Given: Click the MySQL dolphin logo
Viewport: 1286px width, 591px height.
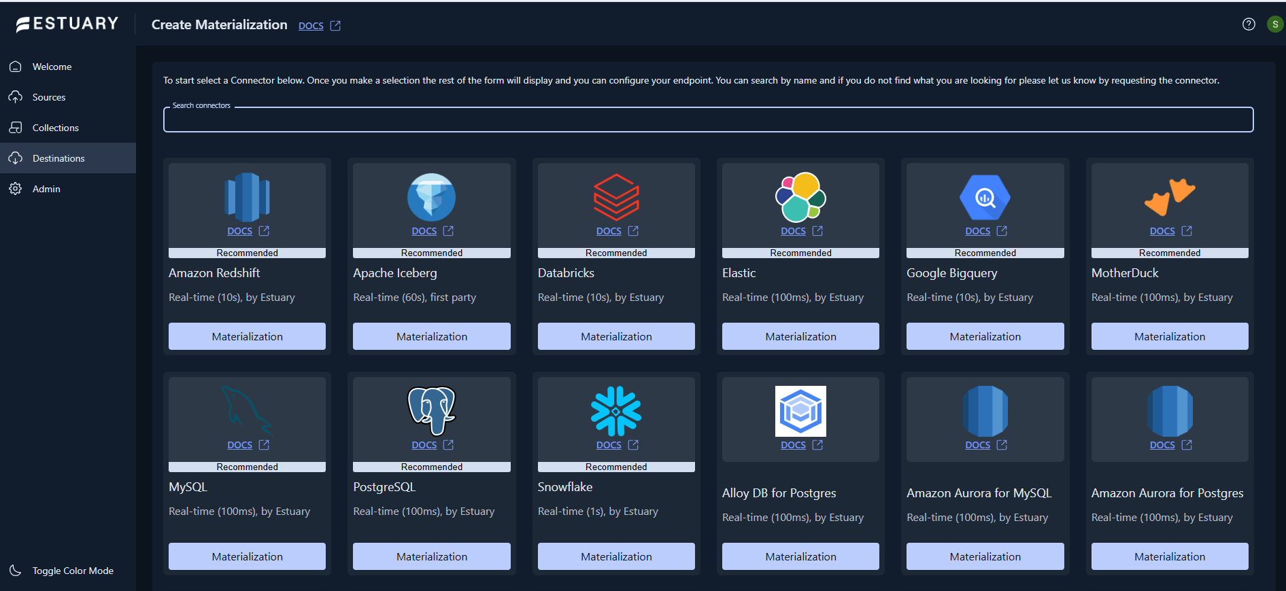Looking at the screenshot, I should coord(247,410).
